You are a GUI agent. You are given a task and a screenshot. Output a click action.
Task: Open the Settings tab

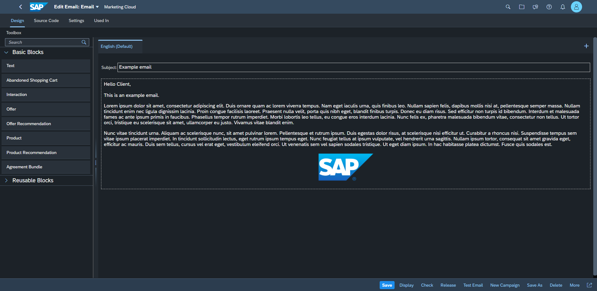76,20
